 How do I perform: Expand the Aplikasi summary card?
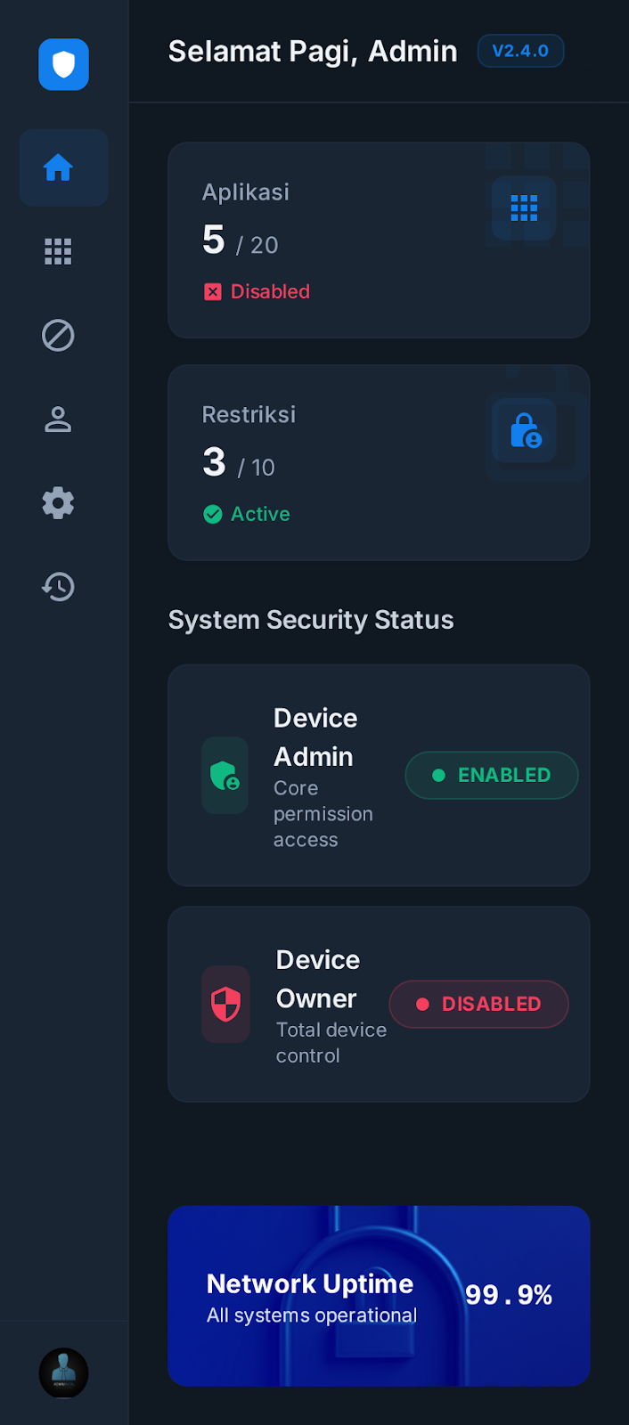[379, 240]
